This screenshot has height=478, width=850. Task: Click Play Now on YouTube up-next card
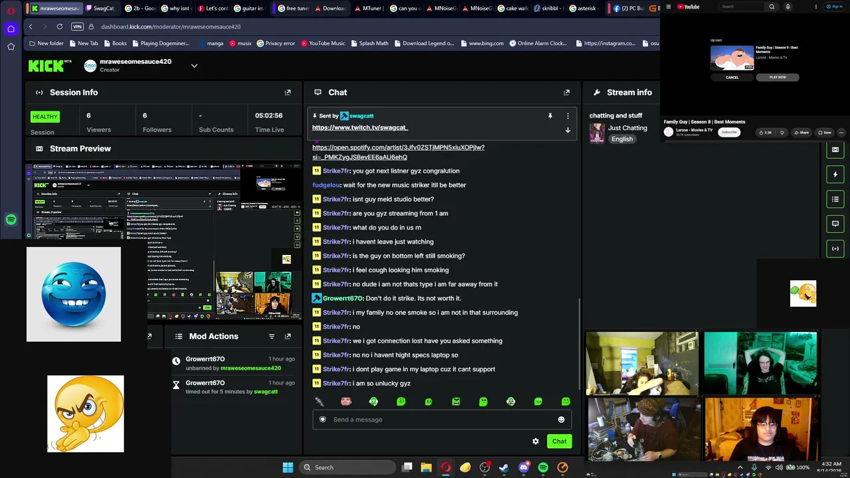[x=778, y=77]
